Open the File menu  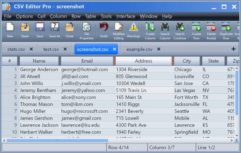pos(8,16)
